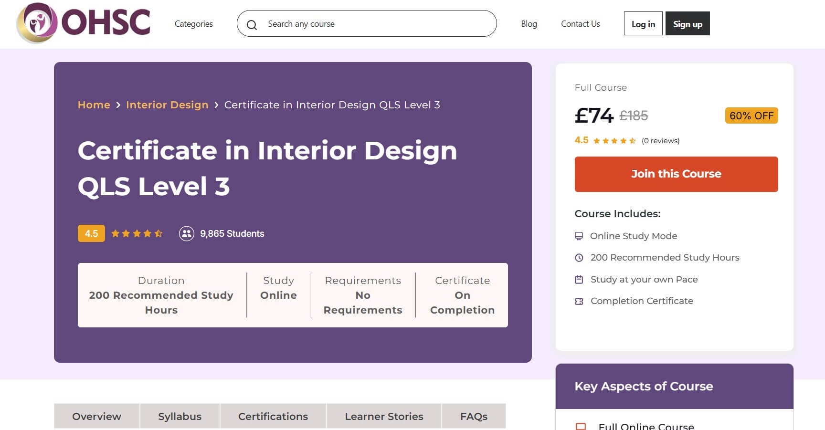Click the Certificate On Completion cell
825x430 pixels.
[462, 295]
